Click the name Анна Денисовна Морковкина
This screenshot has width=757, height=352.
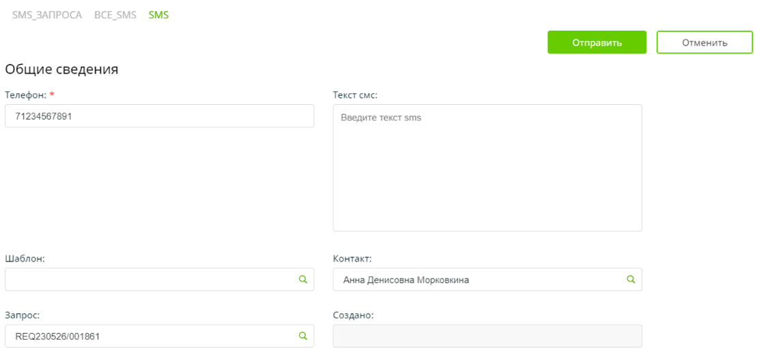[406, 280]
